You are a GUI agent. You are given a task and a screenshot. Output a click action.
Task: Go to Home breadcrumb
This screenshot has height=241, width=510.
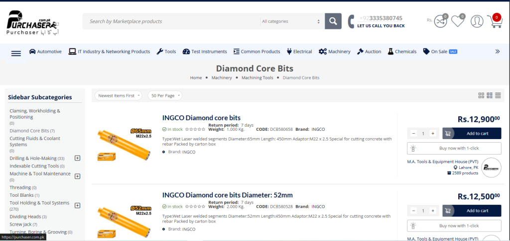[x=196, y=78]
